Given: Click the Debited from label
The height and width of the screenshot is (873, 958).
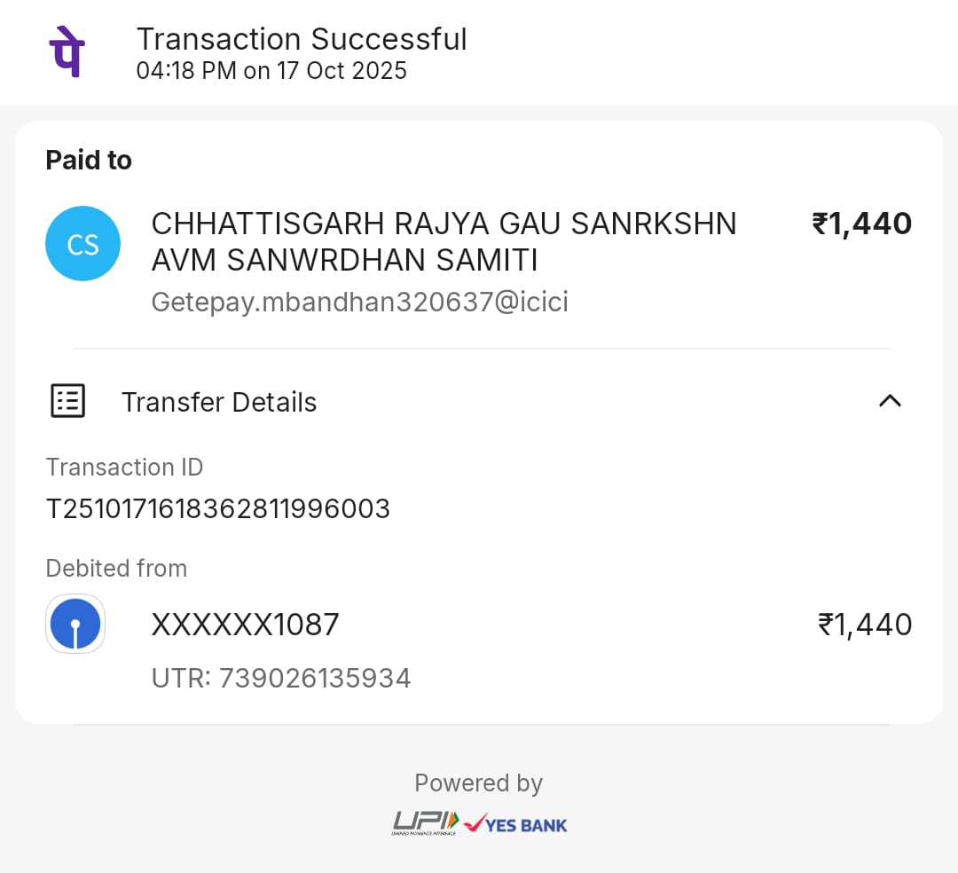Looking at the screenshot, I should (x=116, y=568).
